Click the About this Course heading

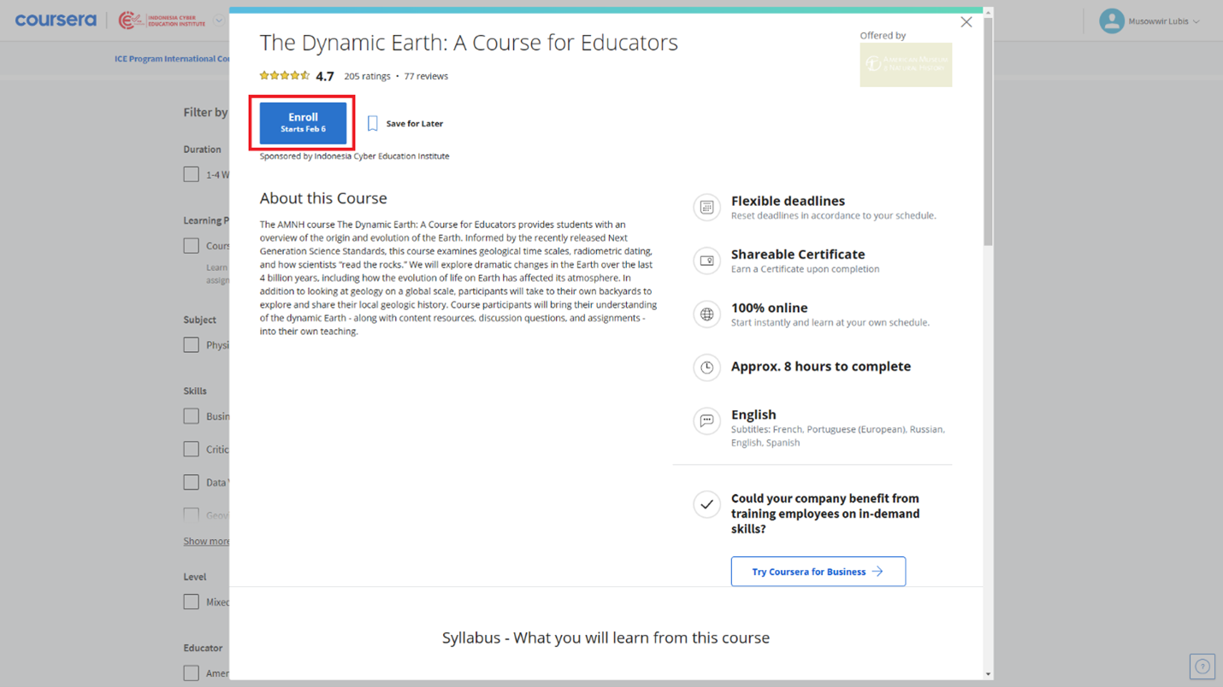(x=323, y=198)
